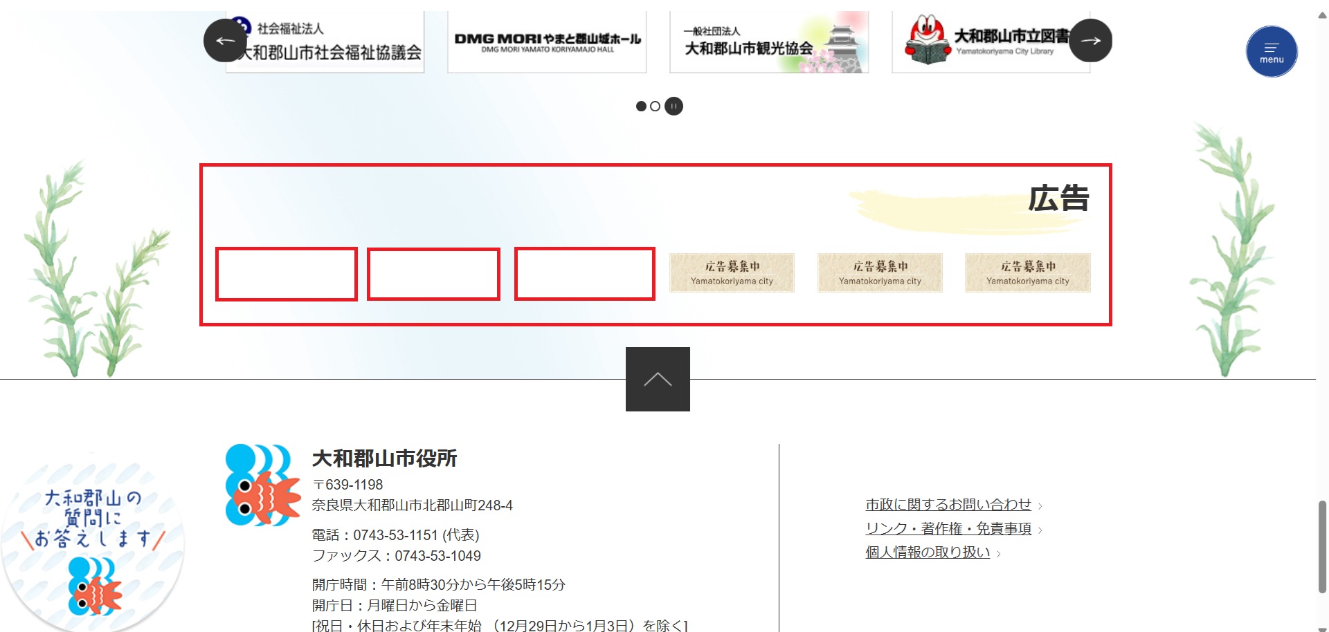Select the second hollow carousel page dot
The height and width of the screenshot is (632, 1329).
[655, 106]
